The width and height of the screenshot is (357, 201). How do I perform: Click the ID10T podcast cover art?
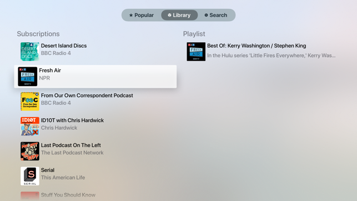30,126
